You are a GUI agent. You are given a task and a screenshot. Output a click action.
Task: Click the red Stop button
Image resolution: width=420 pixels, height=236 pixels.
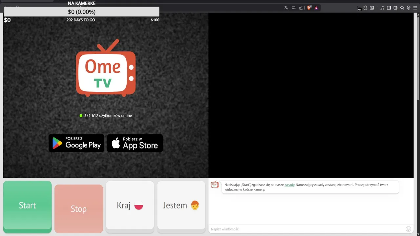[x=79, y=209]
